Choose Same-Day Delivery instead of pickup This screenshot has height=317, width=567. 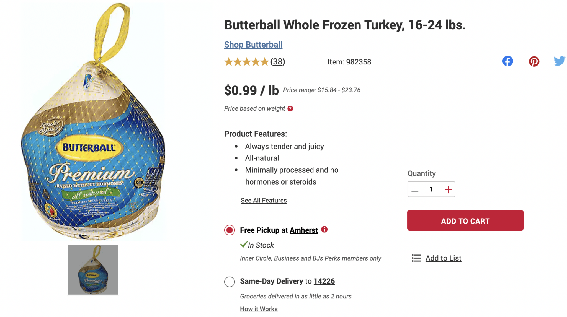point(229,282)
